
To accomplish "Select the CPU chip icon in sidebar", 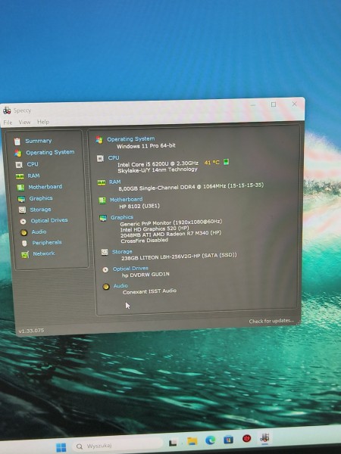I will 19,165.
